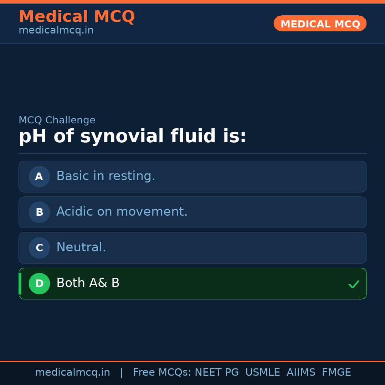Image resolution: width=385 pixels, height=385 pixels.
Task: Choose the 'Neutral.' answer option
Action: (x=81, y=247)
